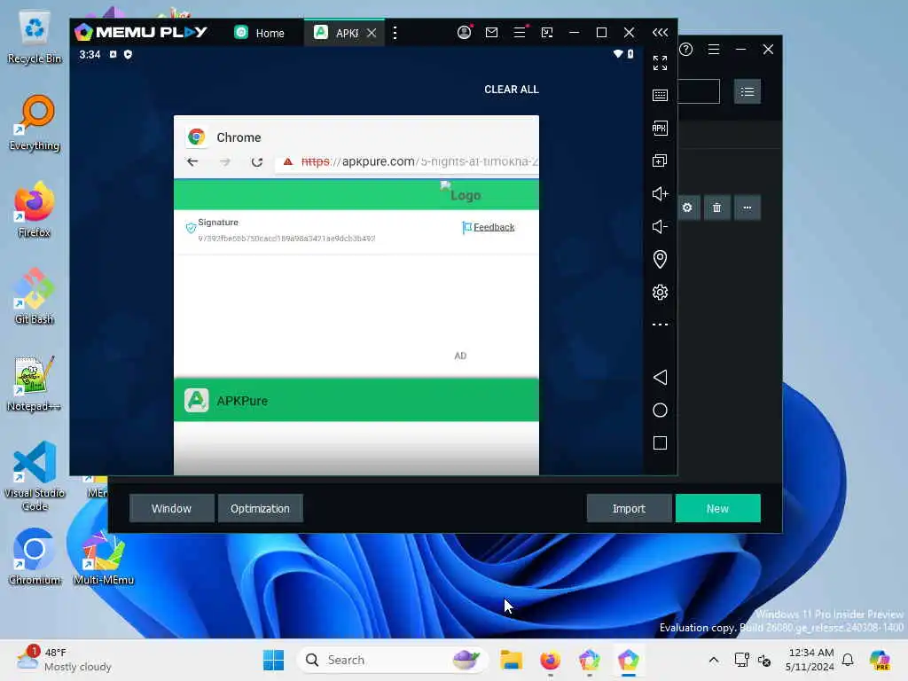Open the tab overflow three-dot menu
Viewport: 908px width, 681px height.
pos(395,33)
